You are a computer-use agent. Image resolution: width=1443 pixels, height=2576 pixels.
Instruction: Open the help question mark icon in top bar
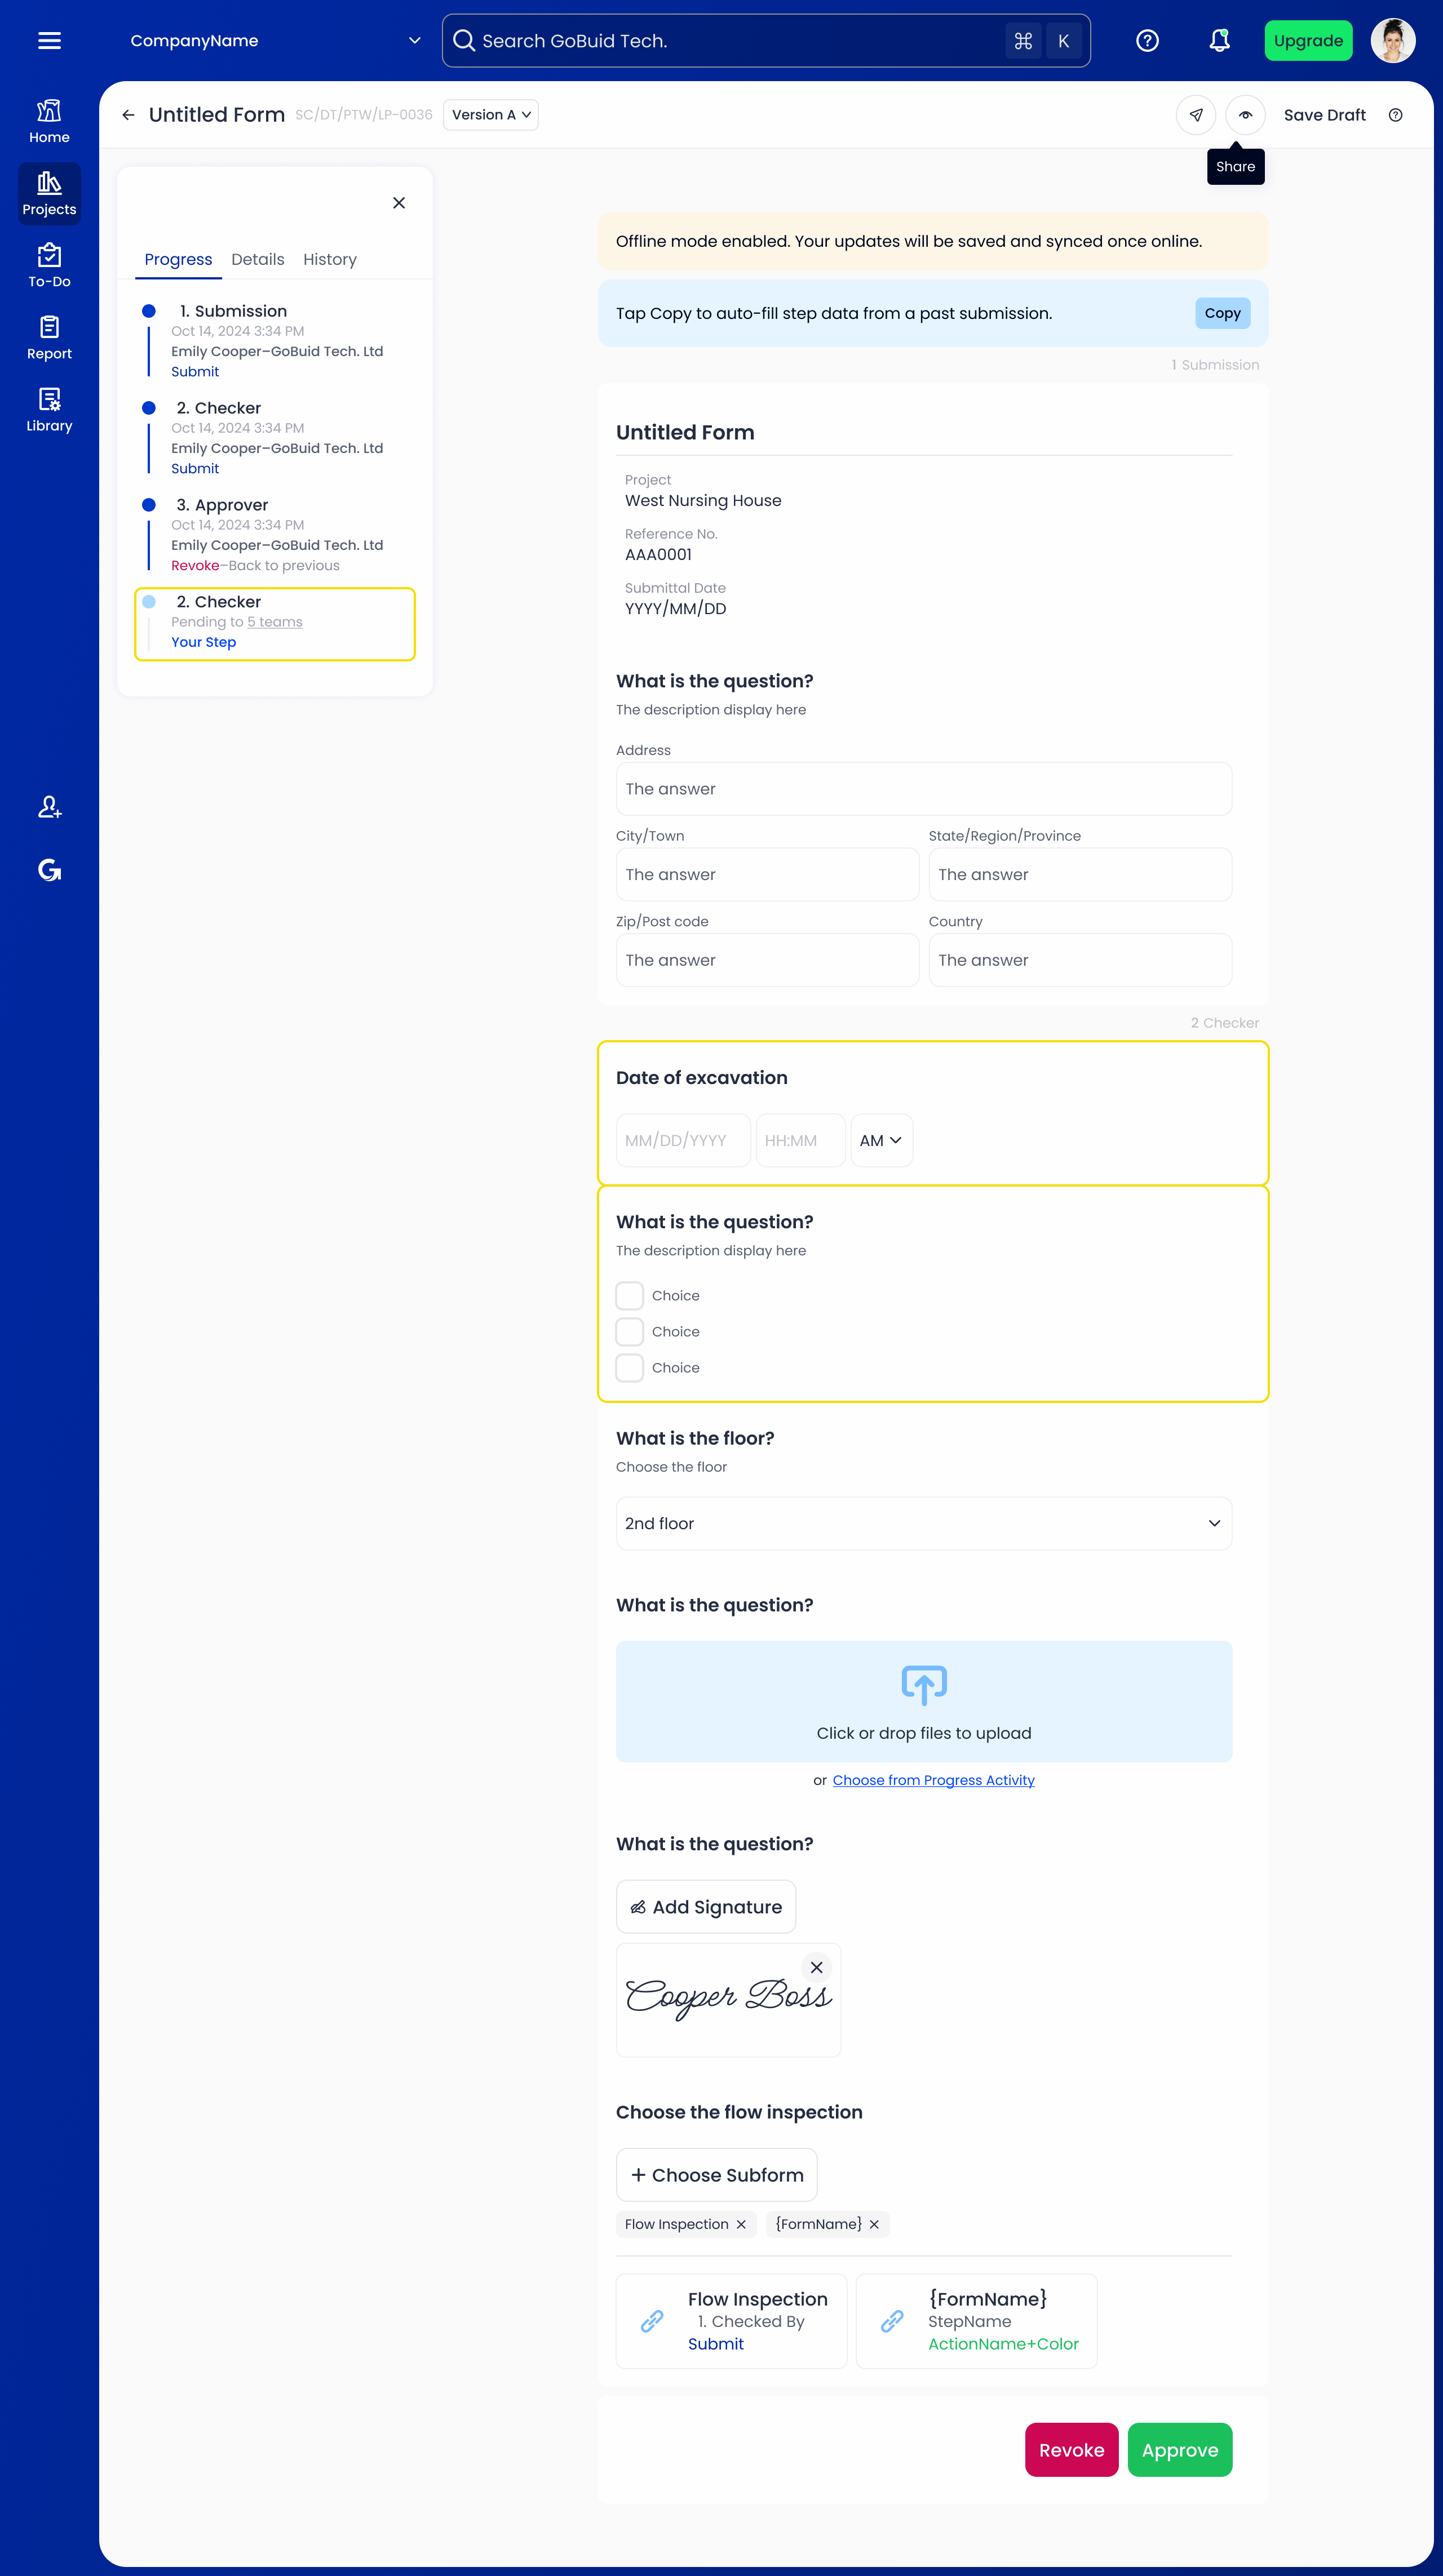(x=1148, y=41)
